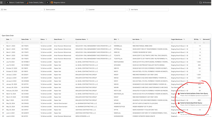This screenshot has height=117, width=212.
Task: Click the text icon in Item Name filter
Action: (129, 9)
